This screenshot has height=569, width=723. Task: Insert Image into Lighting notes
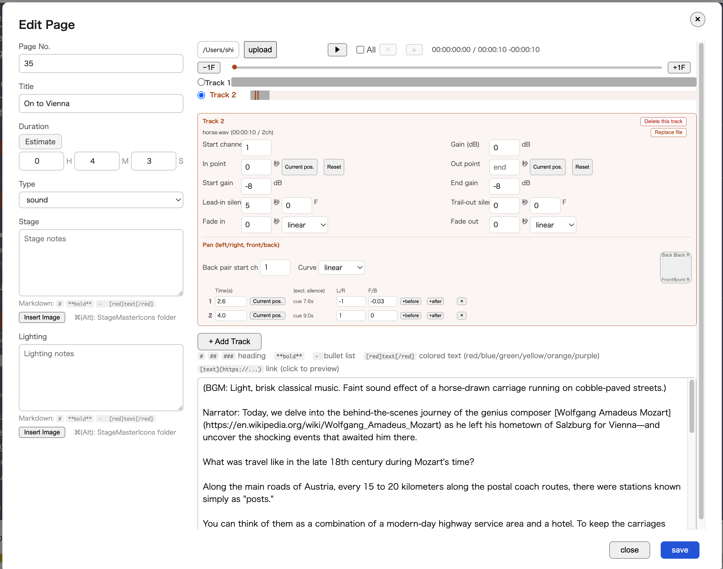point(42,432)
